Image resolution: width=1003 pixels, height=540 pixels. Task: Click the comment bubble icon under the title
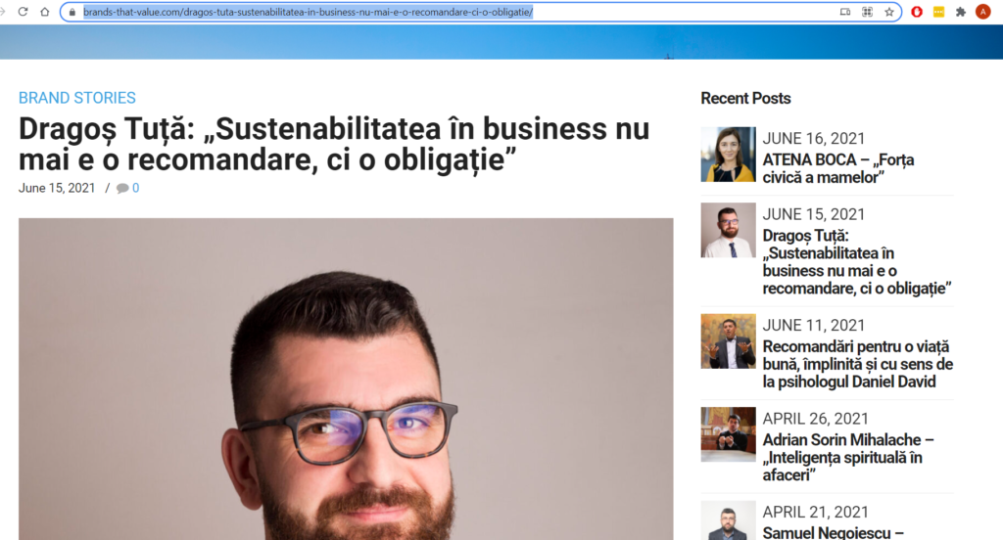click(x=122, y=189)
